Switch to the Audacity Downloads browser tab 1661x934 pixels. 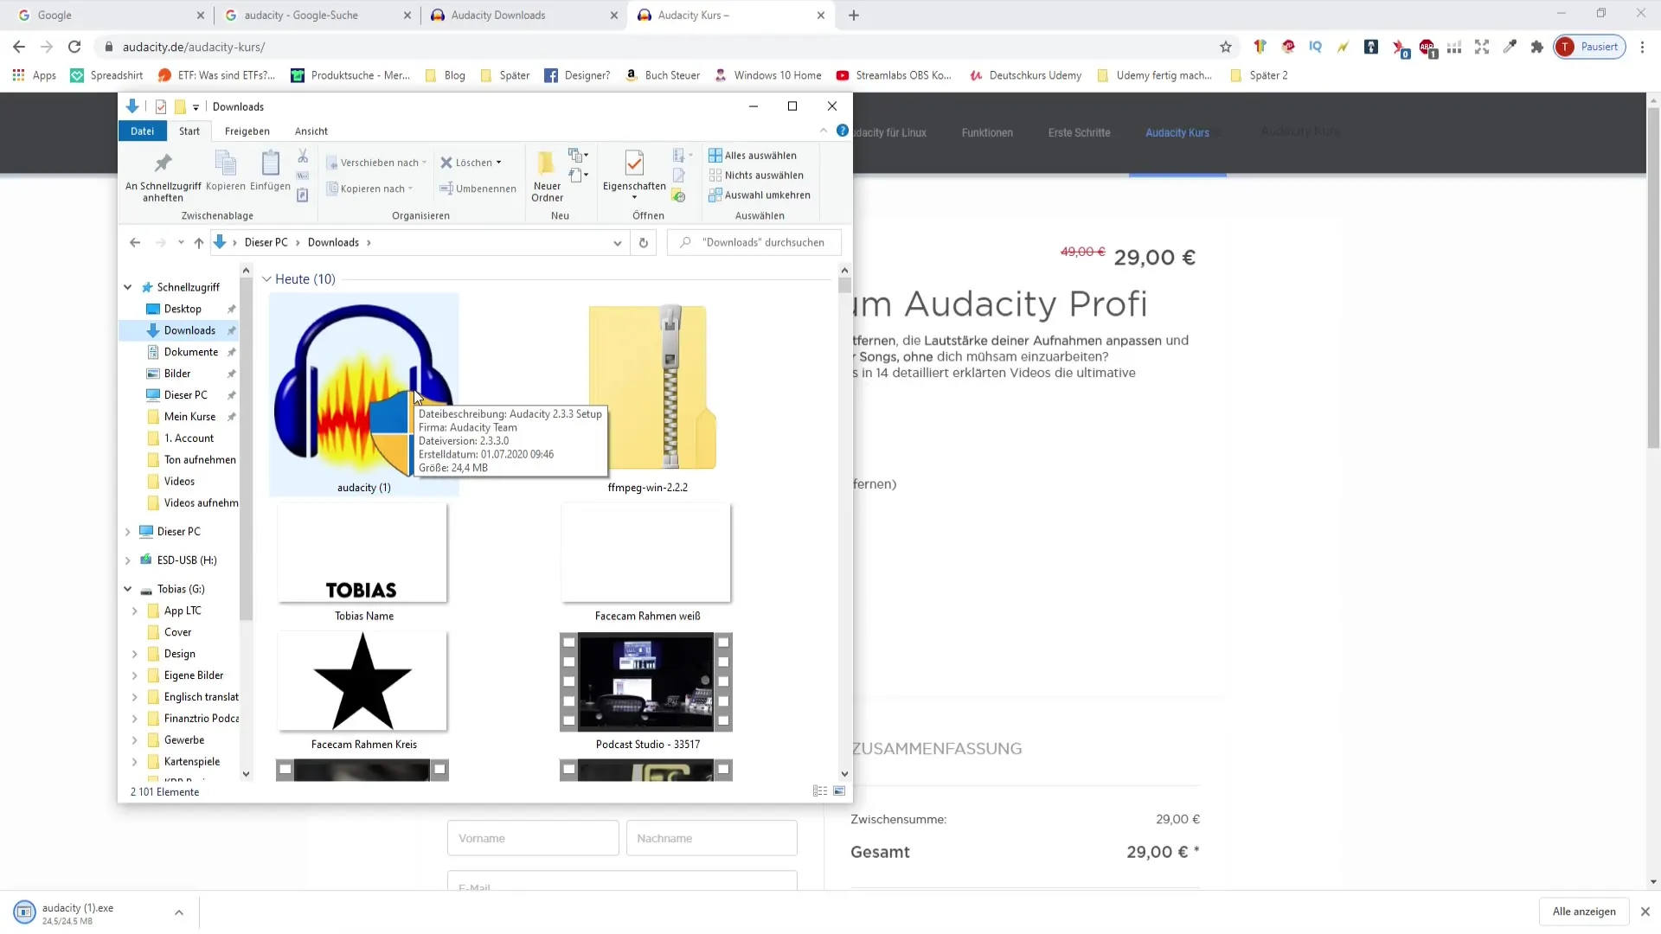coord(523,15)
